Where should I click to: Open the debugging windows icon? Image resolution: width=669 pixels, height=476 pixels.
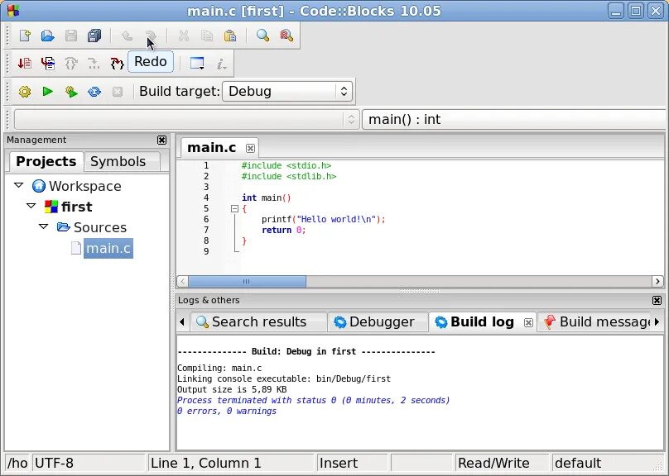pyautogui.click(x=197, y=64)
